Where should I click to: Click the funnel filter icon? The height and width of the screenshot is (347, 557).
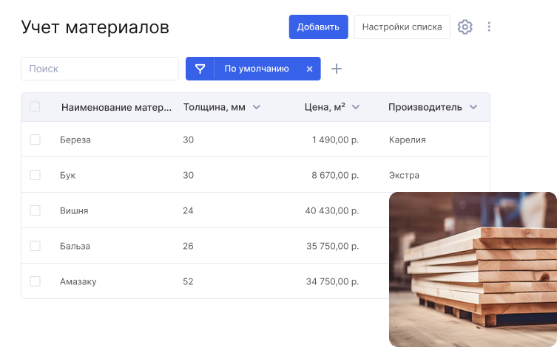pyautogui.click(x=200, y=69)
